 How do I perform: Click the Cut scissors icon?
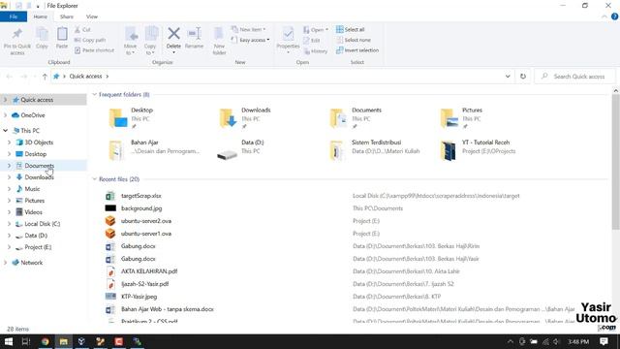click(x=77, y=29)
